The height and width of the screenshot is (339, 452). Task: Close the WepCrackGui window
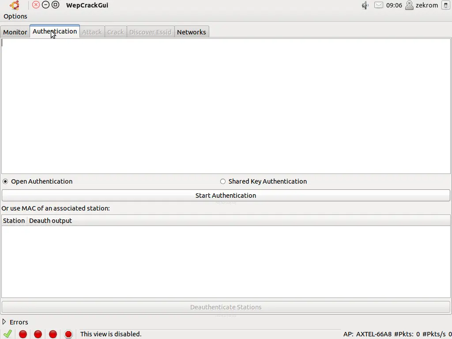(x=36, y=5)
